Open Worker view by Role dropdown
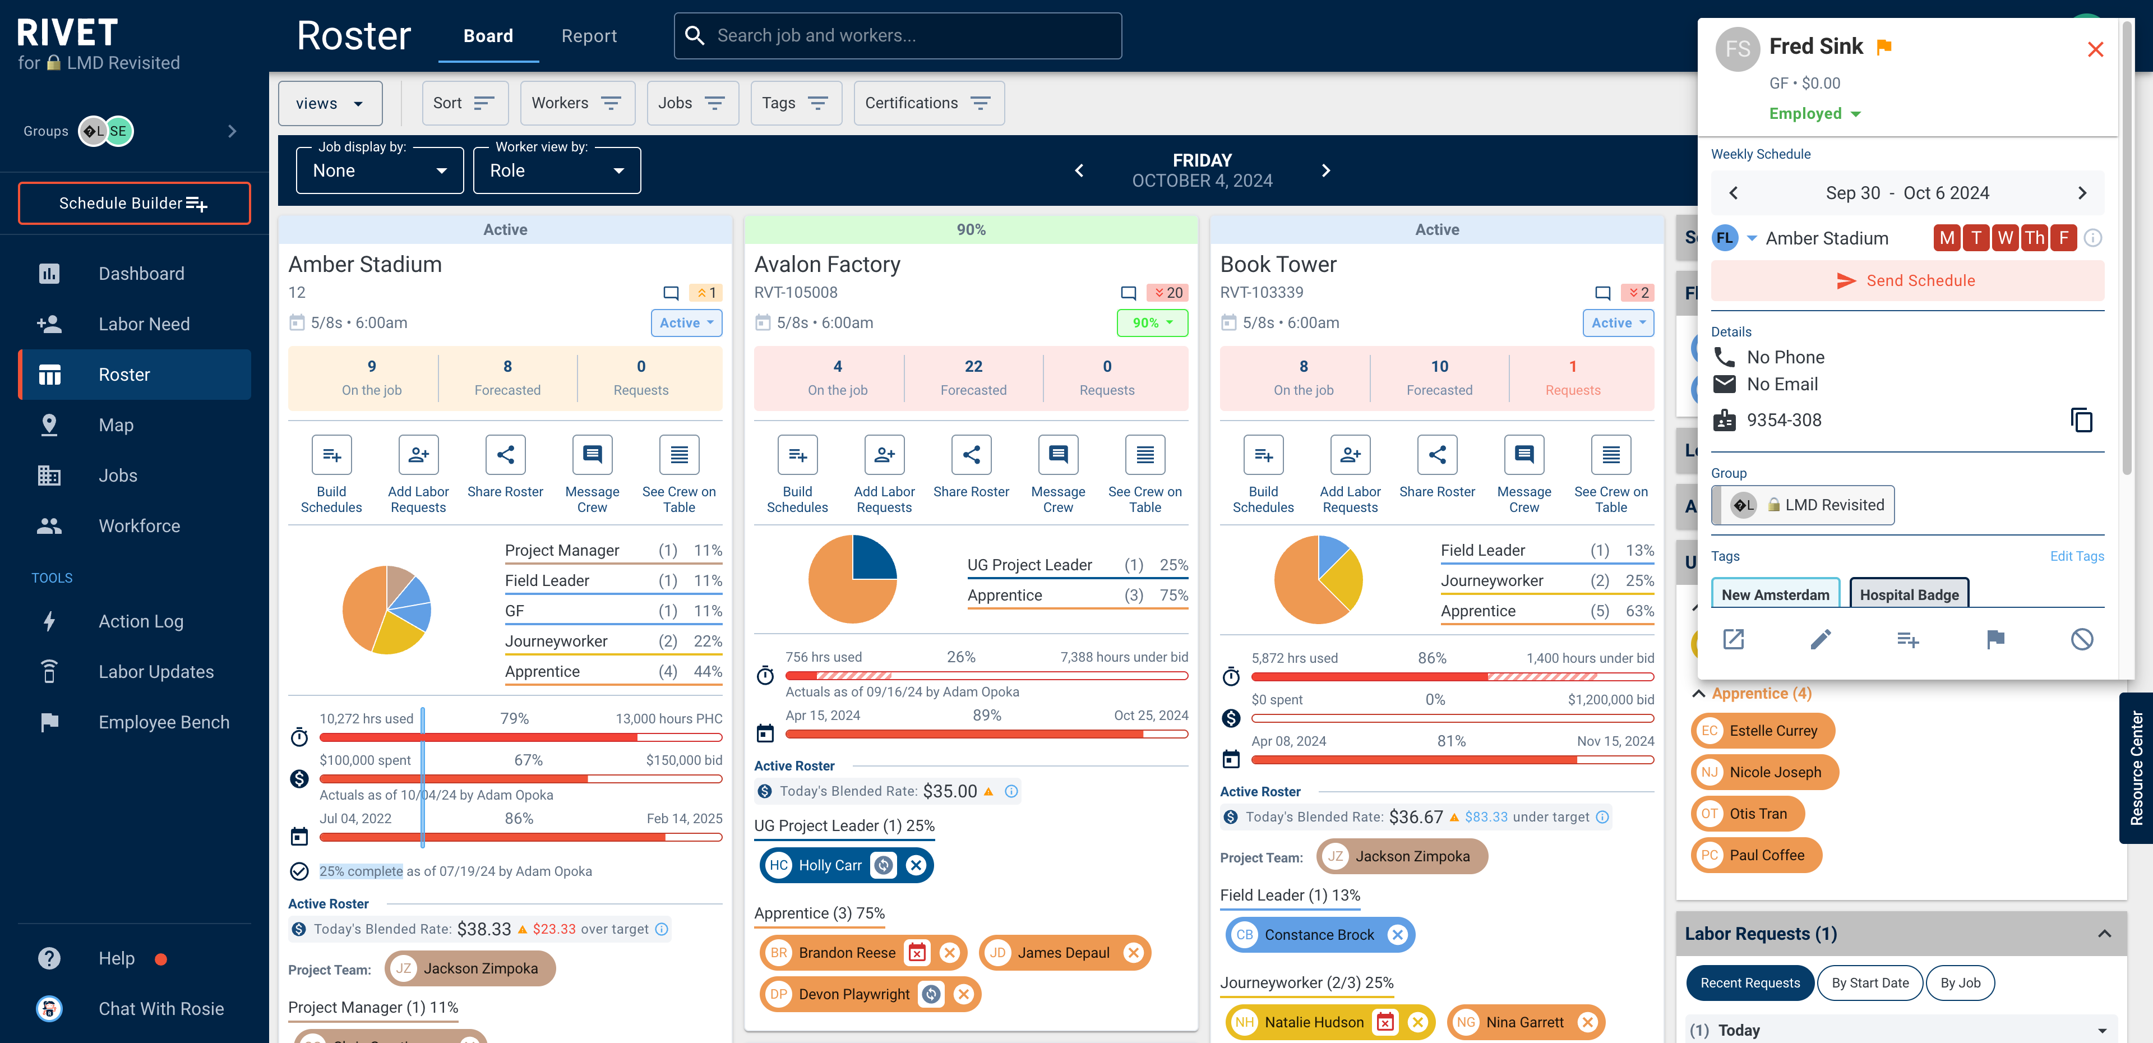The height and width of the screenshot is (1043, 2153). pos(557,170)
